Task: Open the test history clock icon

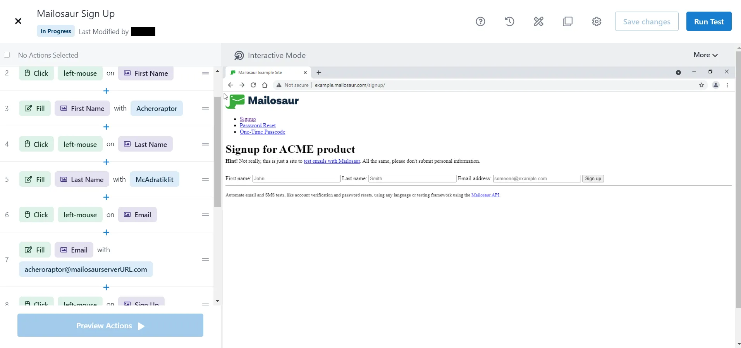Action: pyautogui.click(x=509, y=22)
